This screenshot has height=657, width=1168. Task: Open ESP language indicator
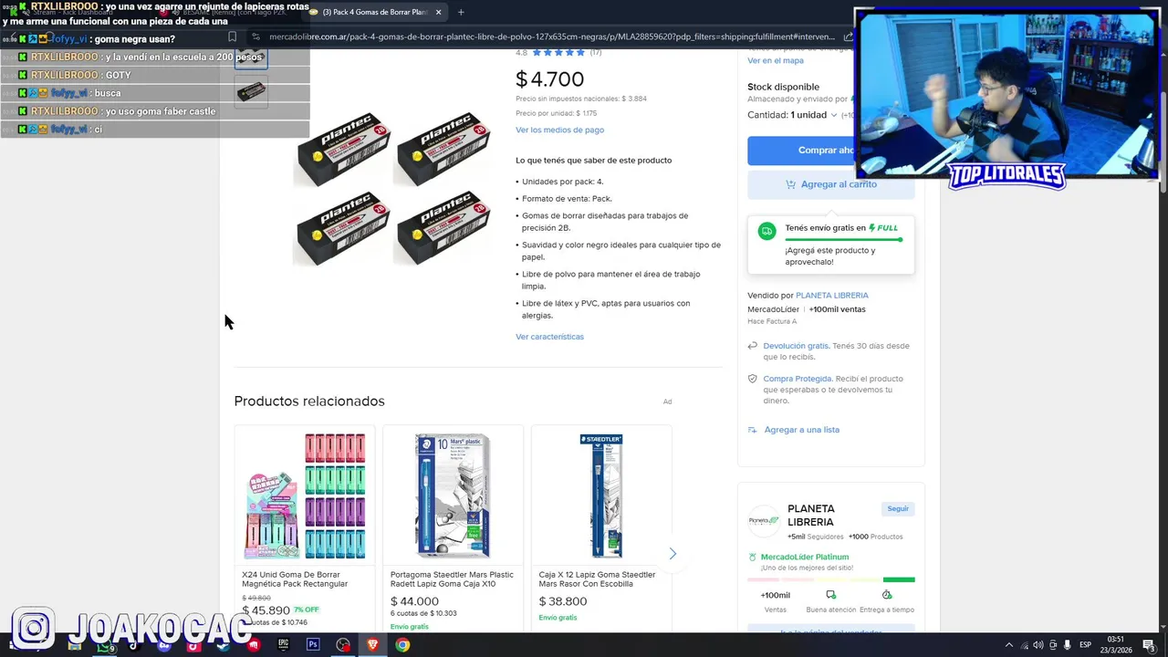pos(1086,645)
